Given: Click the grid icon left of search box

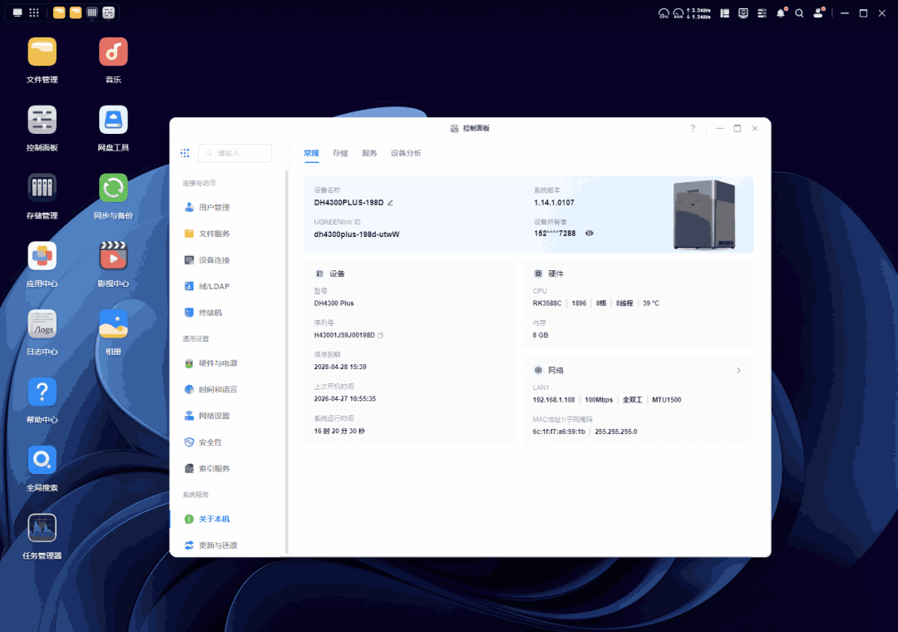Looking at the screenshot, I should tap(185, 153).
